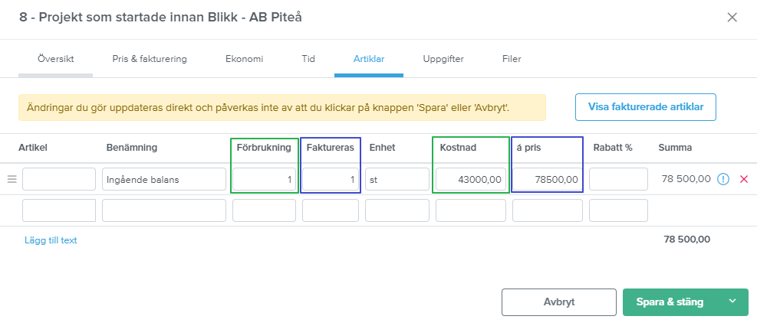Switch to the Filer tab
This screenshot has height=326, width=757.
(512, 59)
